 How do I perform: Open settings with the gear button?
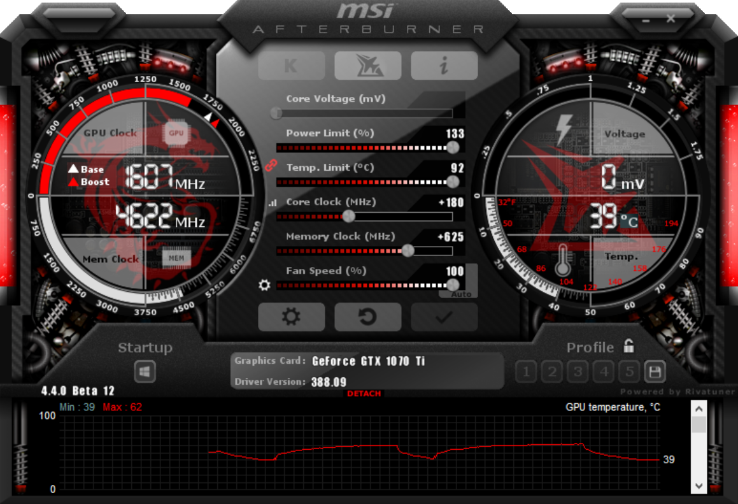point(292,317)
